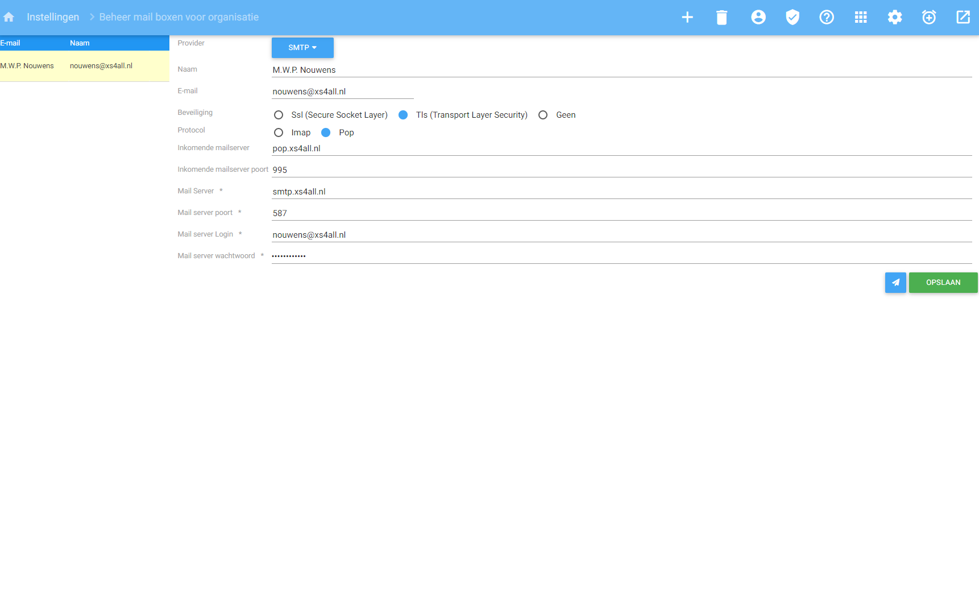Send test mail with paper plane button
The width and height of the screenshot is (979, 596).
(895, 283)
